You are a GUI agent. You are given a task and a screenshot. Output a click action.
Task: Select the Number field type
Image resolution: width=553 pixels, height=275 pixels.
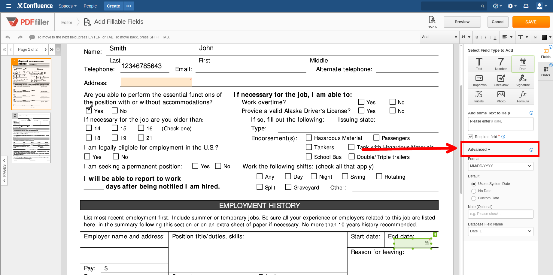[501, 64]
